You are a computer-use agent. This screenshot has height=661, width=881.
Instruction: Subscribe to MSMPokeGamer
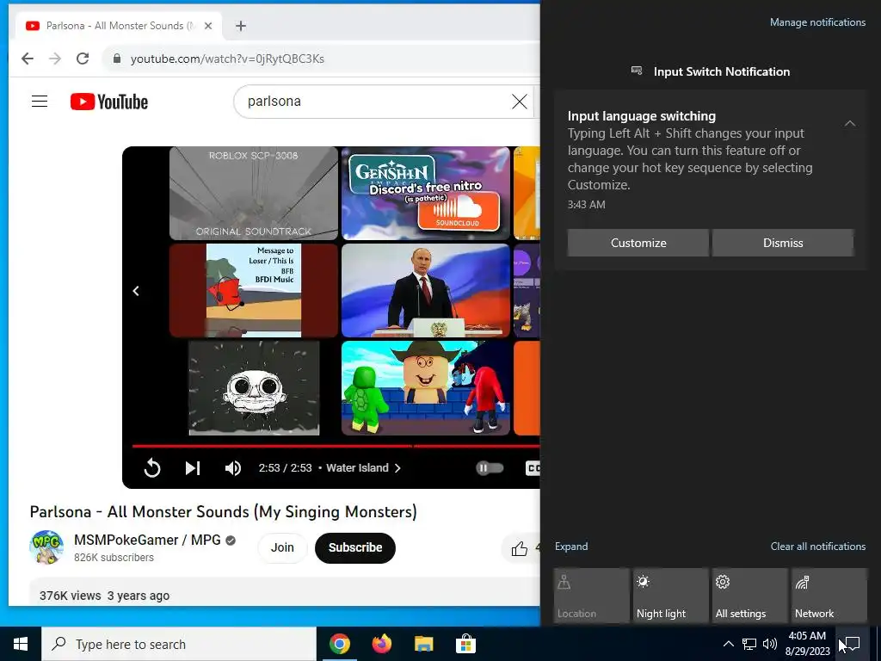tap(355, 547)
